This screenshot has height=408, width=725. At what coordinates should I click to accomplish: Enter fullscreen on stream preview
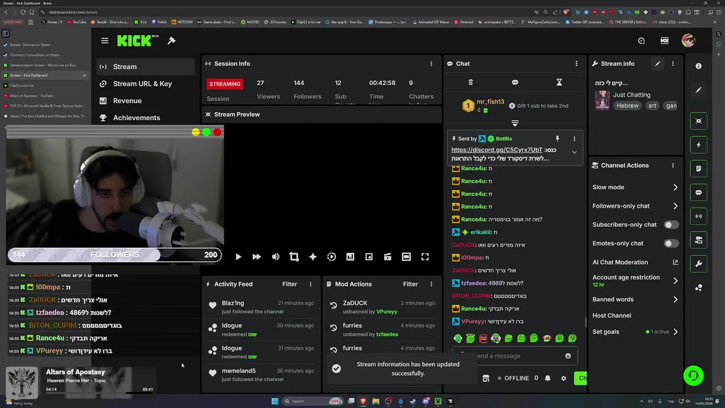pos(425,257)
